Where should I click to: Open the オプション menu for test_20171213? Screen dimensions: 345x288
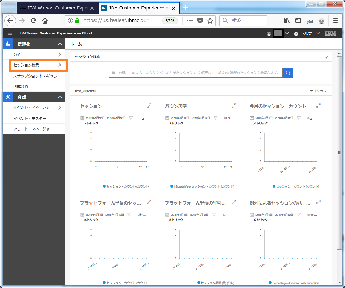(x=317, y=91)
